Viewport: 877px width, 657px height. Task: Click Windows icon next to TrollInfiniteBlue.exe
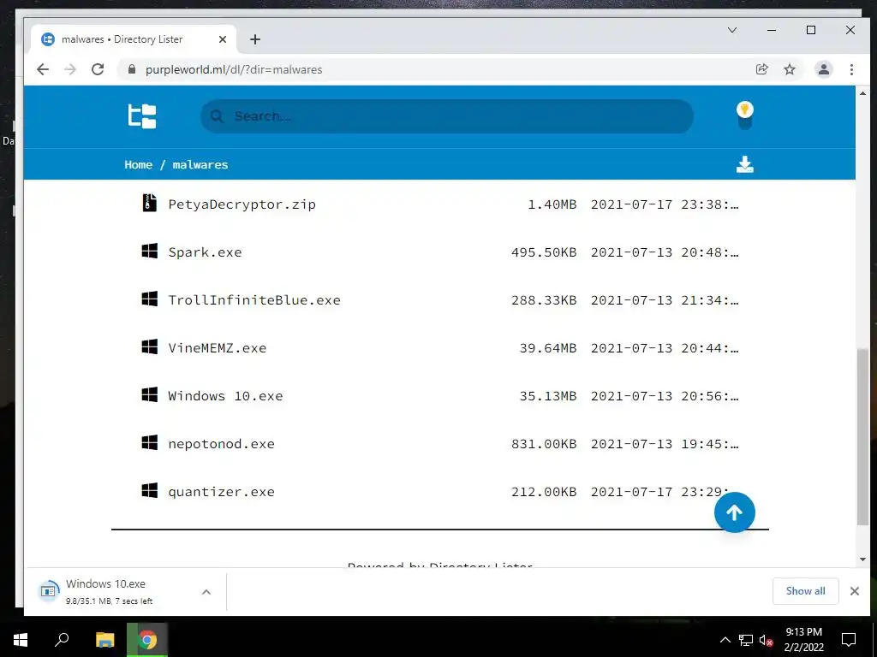[149, 299]
